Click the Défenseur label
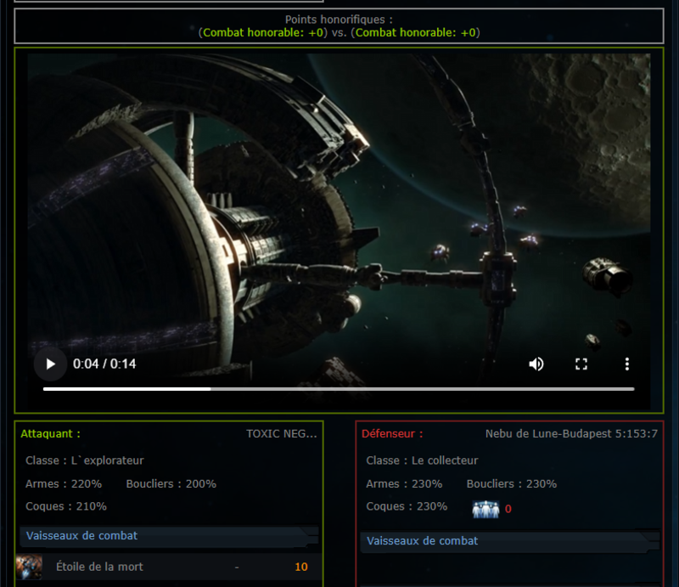This screenshot has width=679, height=587. coord(392,433)
